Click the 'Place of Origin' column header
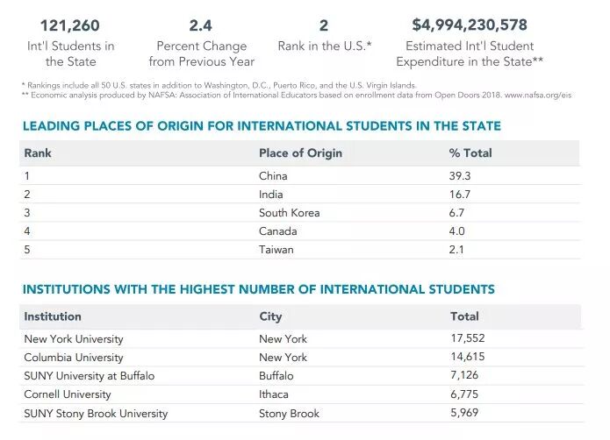 point(301,153)
